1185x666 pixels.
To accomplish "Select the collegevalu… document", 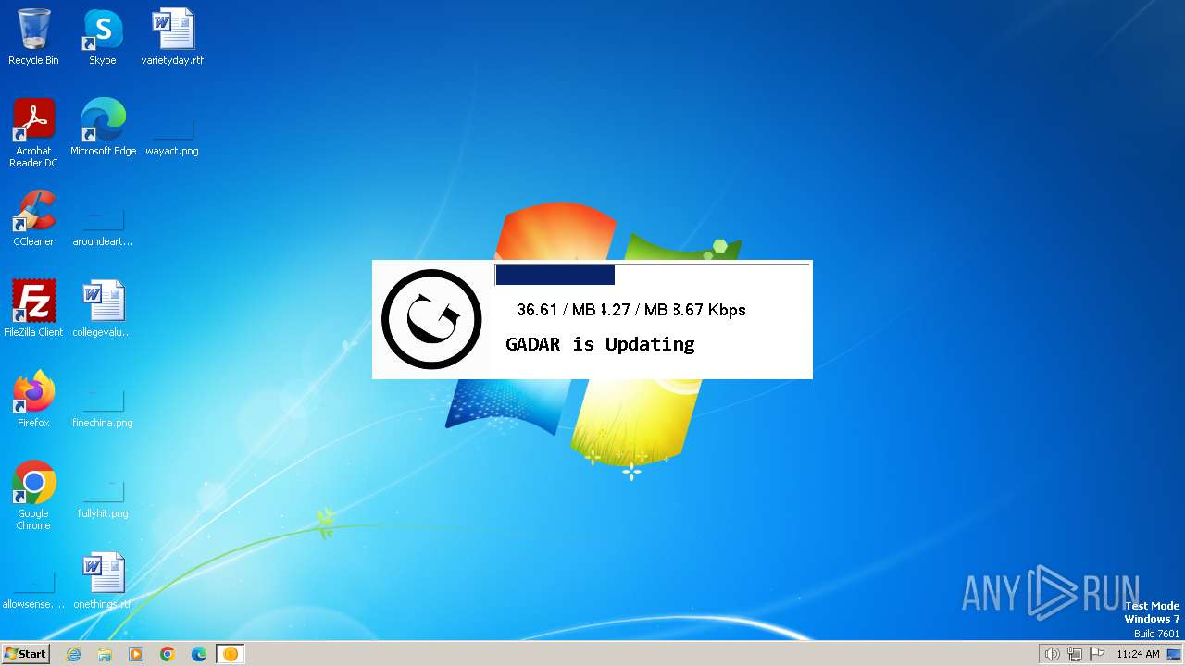I will tap(103, 309).
